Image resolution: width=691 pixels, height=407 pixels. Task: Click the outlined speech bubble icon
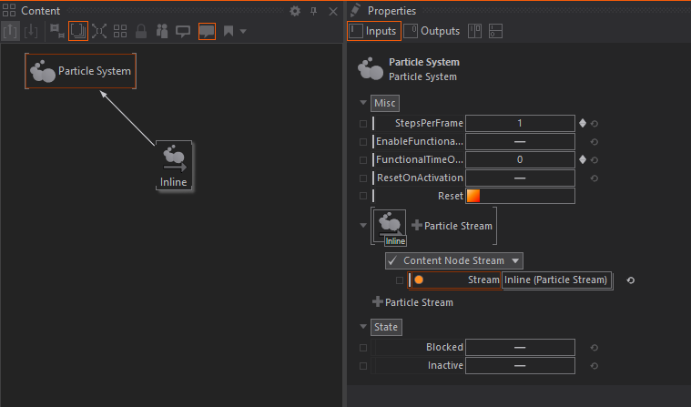pyautogui.click(x=183, y=31)
